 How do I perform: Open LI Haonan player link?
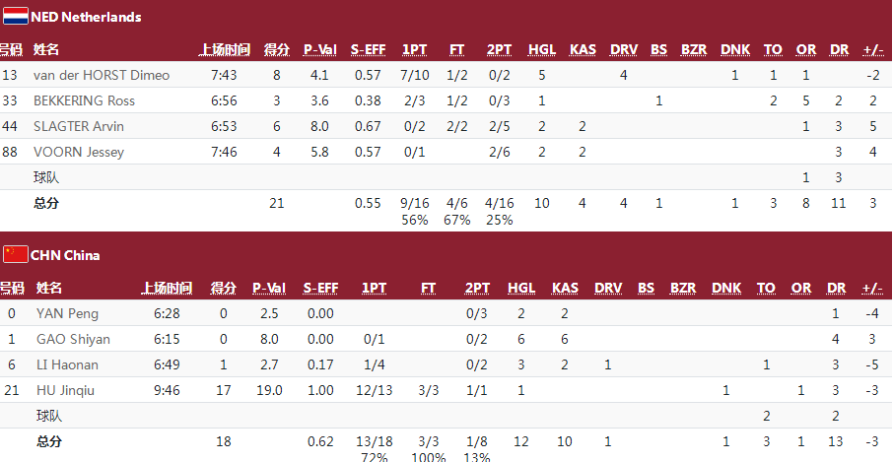pos(67,364)
